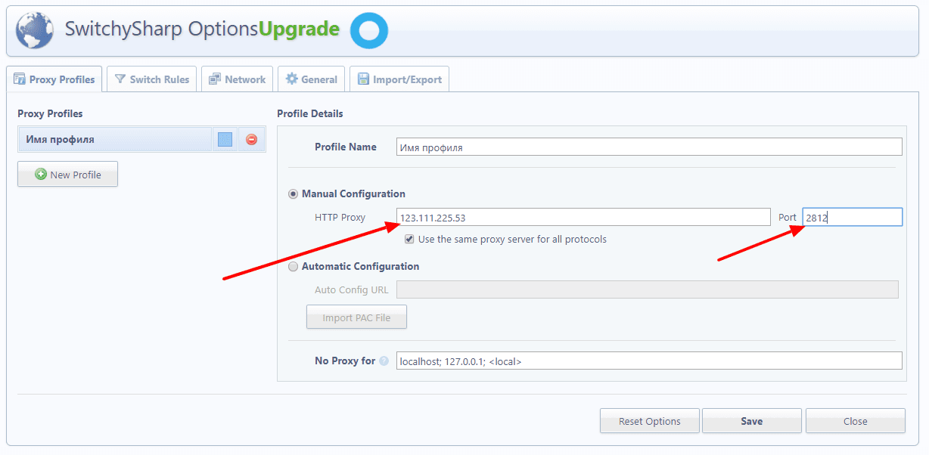Open the Proxy Profiles tab
Screen dimensions: 929x455
(54, 79)
